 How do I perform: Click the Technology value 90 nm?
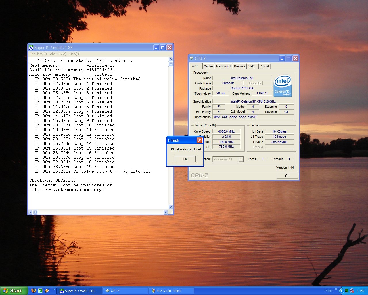click(x=221, y=93)
